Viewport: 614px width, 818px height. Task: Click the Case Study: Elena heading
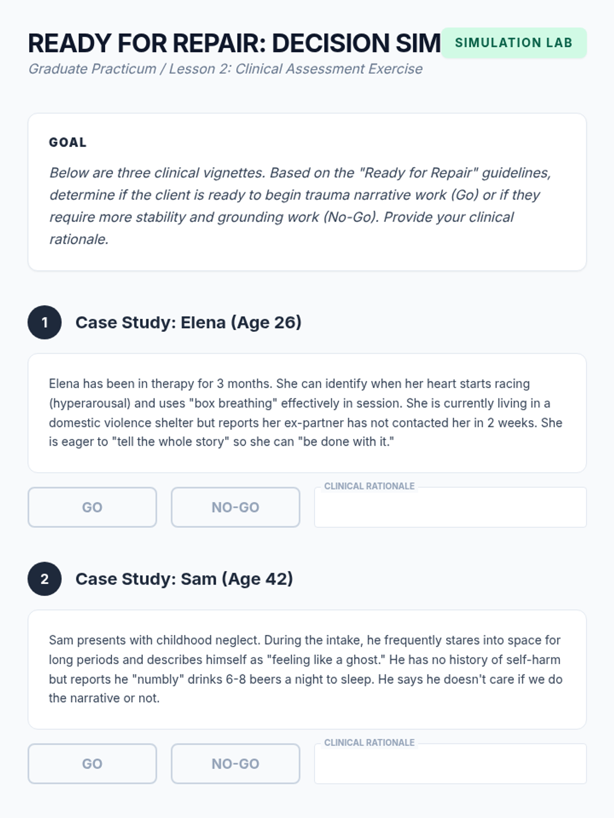(x=188, y=323)
